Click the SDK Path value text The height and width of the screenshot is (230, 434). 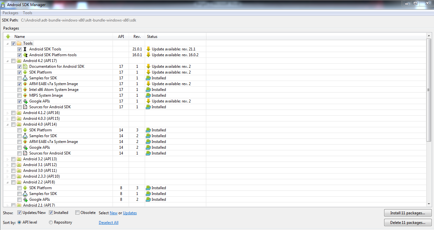[78, 20]
